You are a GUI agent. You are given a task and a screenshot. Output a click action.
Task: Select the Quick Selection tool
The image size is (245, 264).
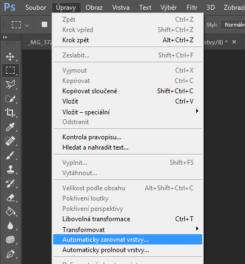pos(10,99)
